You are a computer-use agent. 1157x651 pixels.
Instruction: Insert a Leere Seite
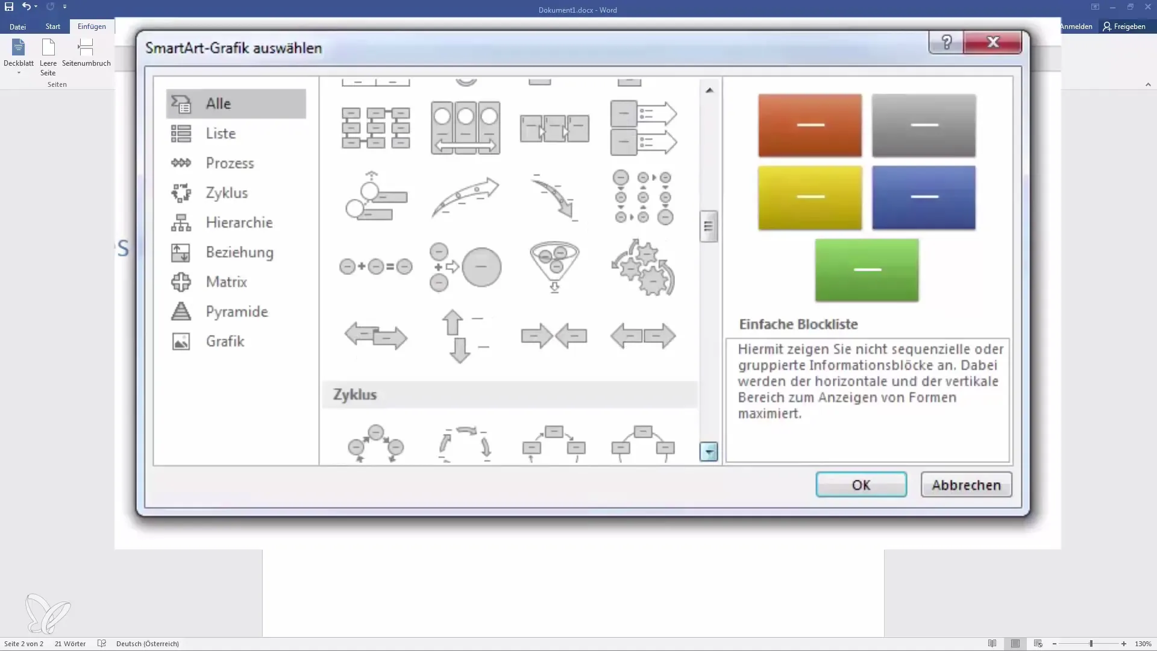click(48, 56)
